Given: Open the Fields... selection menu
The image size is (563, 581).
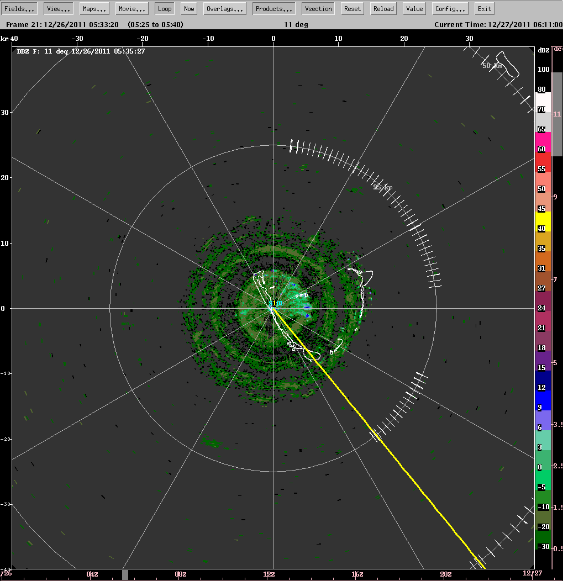Looking at the screenshot, I should [x=19, y=8].
